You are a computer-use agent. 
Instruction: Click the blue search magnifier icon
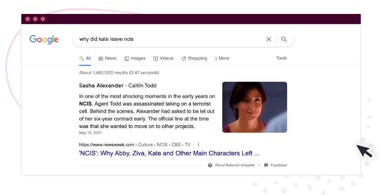[284, 39]
